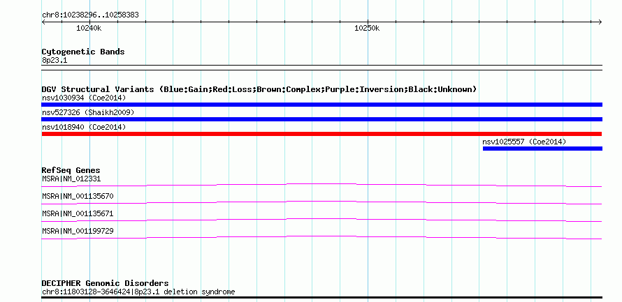The height and width of the screenshot is (302, 622).
Task: Click the magenta gene line for NM_012331
Action: click(x=321, y=186)
